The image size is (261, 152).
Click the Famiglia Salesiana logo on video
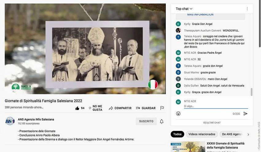pos(21,87)
